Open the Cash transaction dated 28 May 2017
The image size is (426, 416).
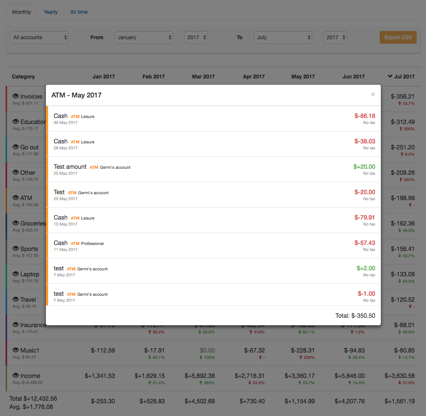(x=213, y=144)
